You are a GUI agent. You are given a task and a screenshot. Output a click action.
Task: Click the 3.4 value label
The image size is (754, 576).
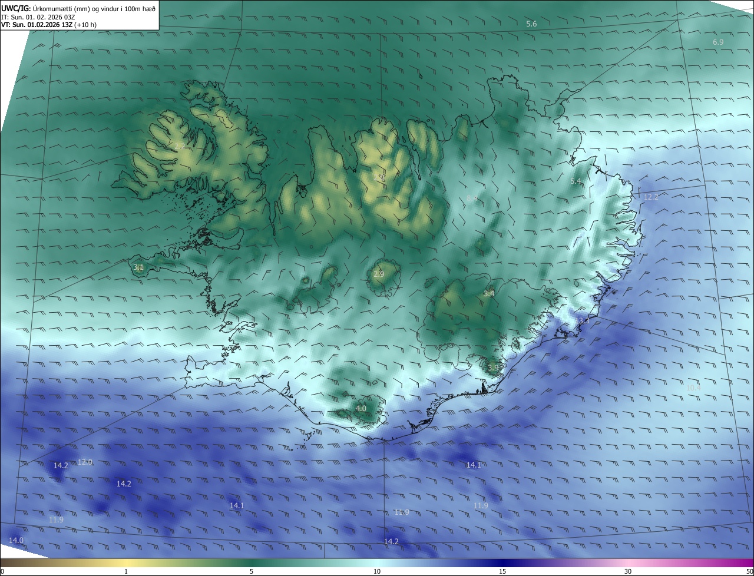(x=489, y=293)
